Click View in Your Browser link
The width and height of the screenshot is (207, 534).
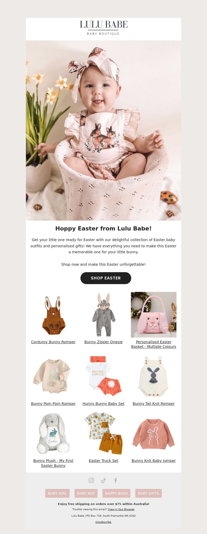[121, 509]
